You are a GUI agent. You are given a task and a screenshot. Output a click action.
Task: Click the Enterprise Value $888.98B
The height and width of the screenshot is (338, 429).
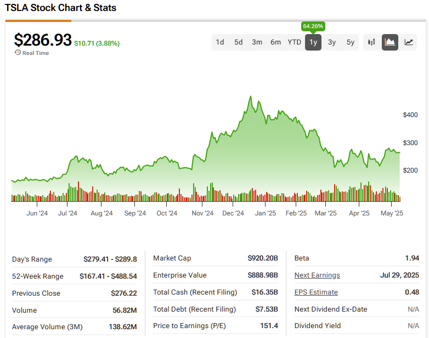coord(263,275)
